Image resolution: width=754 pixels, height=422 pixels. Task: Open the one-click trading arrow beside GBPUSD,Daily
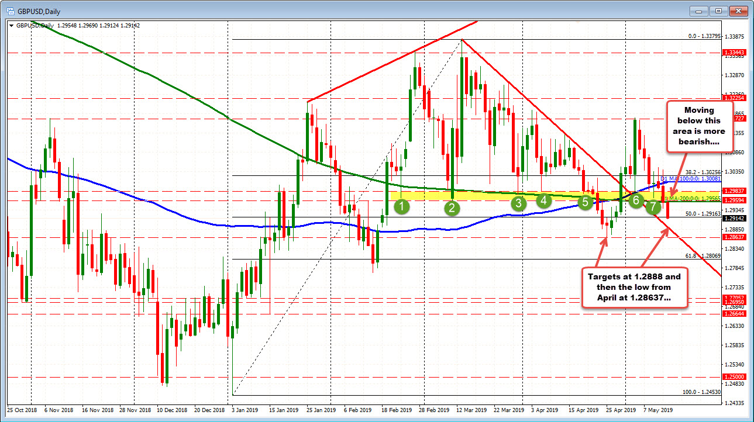(12, 25)
